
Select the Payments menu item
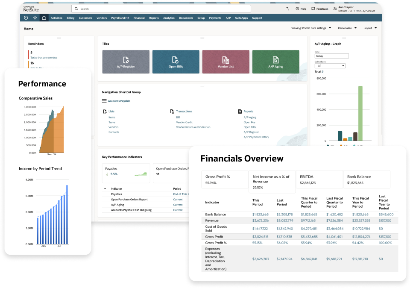[x=215, y=18]
